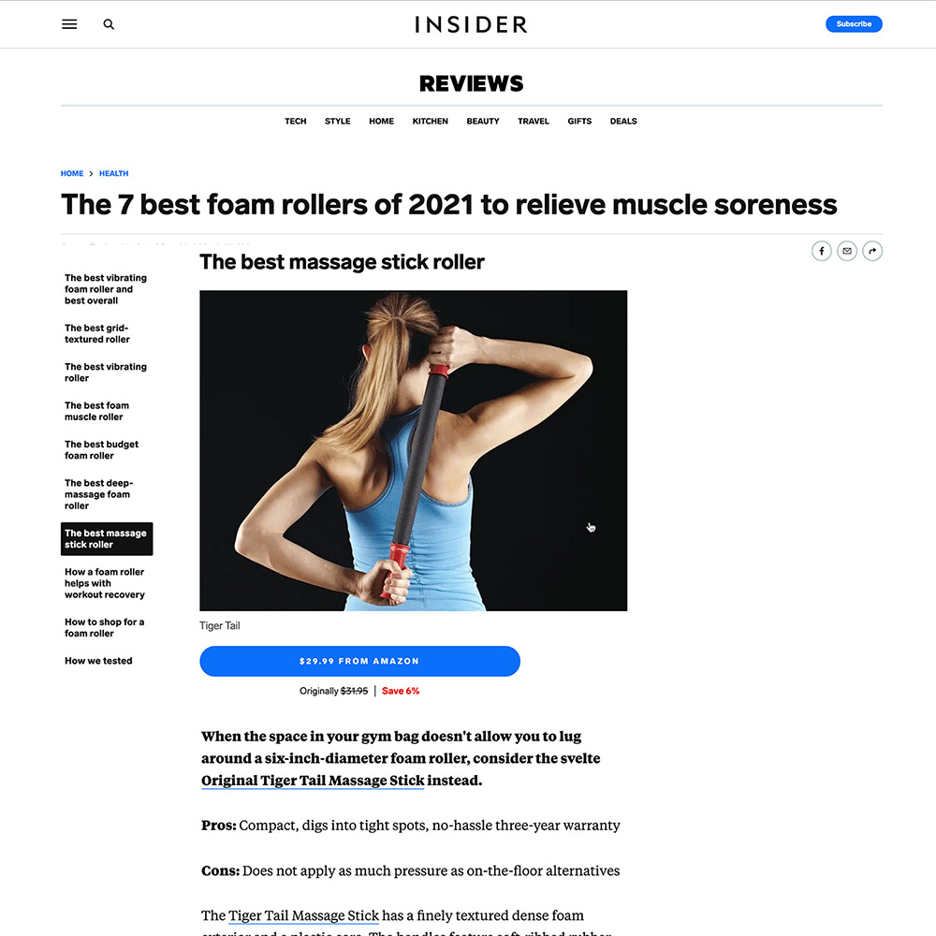Select the DEALS menu item
The width and height of the screenshot is (936, 936).
[x=623, y=121]
